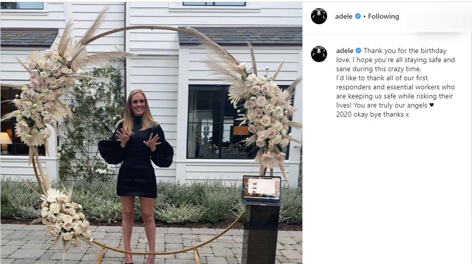The height and width of the screenshot is (264, 472).
Task: Click the dot separator before Following
Action: pyautogui.click(x=364, y=17)
